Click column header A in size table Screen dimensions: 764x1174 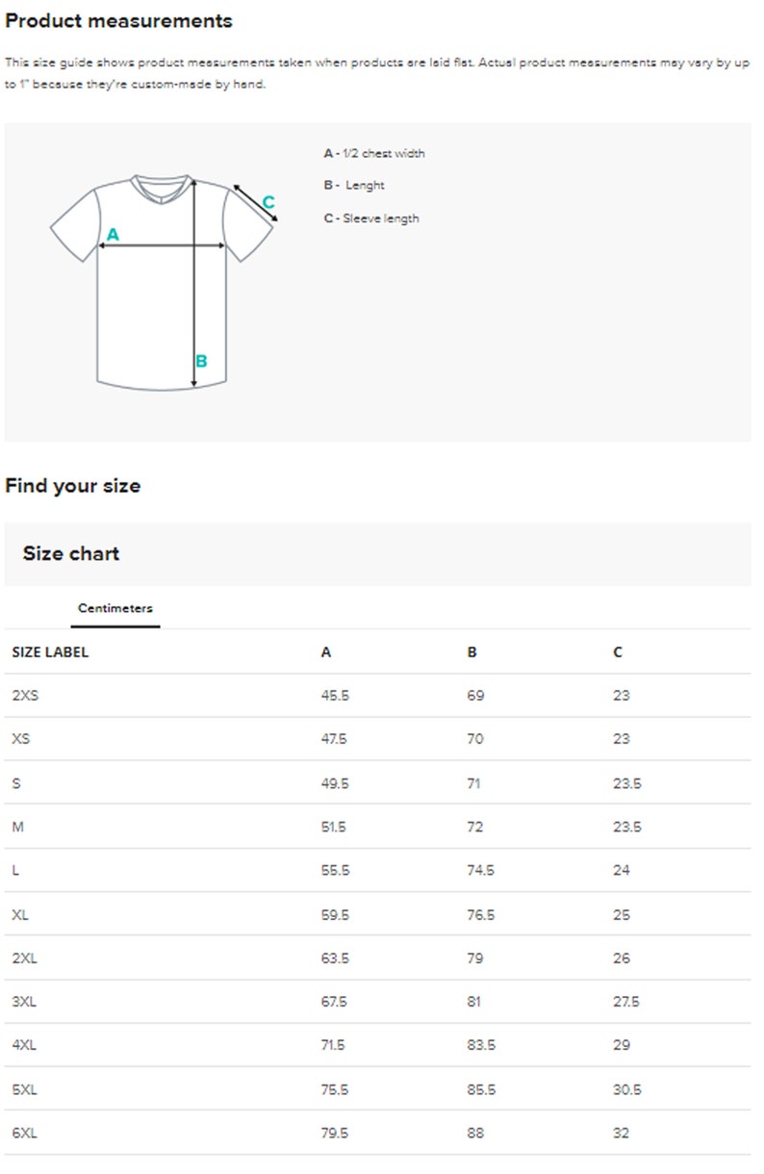(326, 651)
